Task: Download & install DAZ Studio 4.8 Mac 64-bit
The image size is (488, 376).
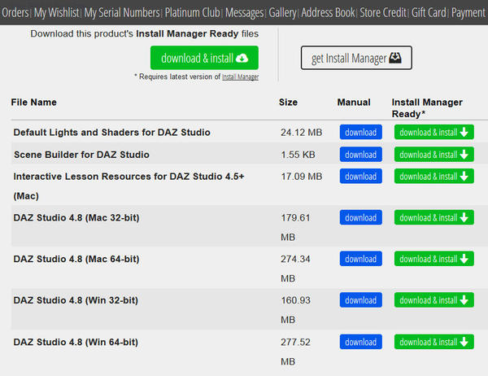Action: pyautogui.click(x=434, y=259)
